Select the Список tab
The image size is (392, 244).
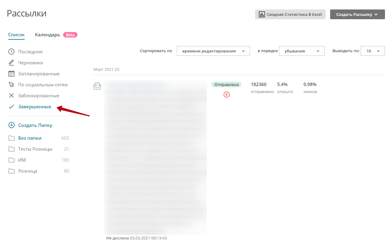point(16,35)
